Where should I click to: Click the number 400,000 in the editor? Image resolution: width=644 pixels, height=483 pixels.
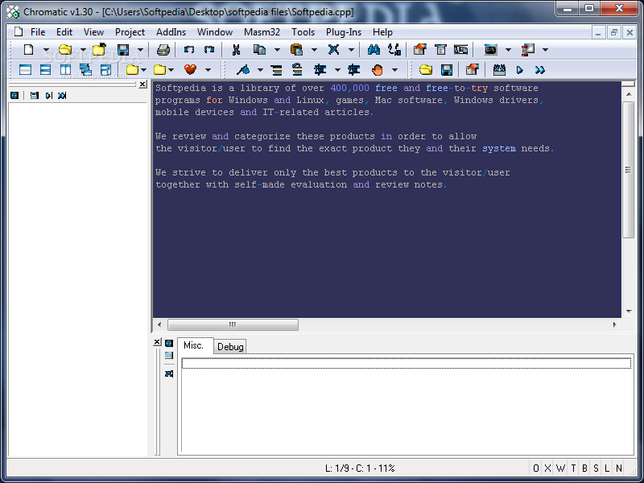pyautogui.click(x=349, y=88)
